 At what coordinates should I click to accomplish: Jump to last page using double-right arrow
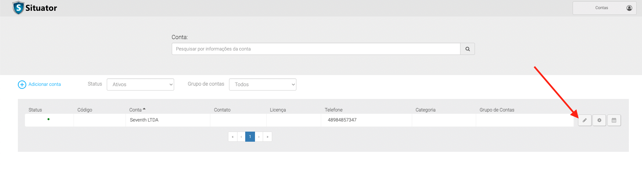[x=267, y=137]
